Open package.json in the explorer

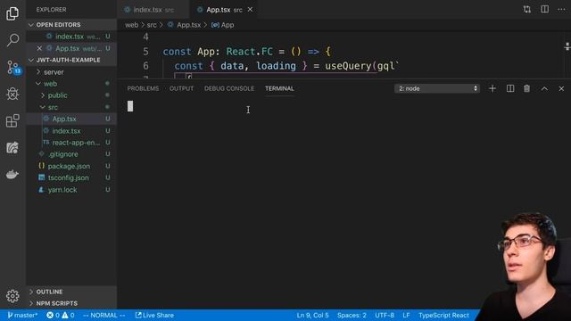(x=71, y=166)
